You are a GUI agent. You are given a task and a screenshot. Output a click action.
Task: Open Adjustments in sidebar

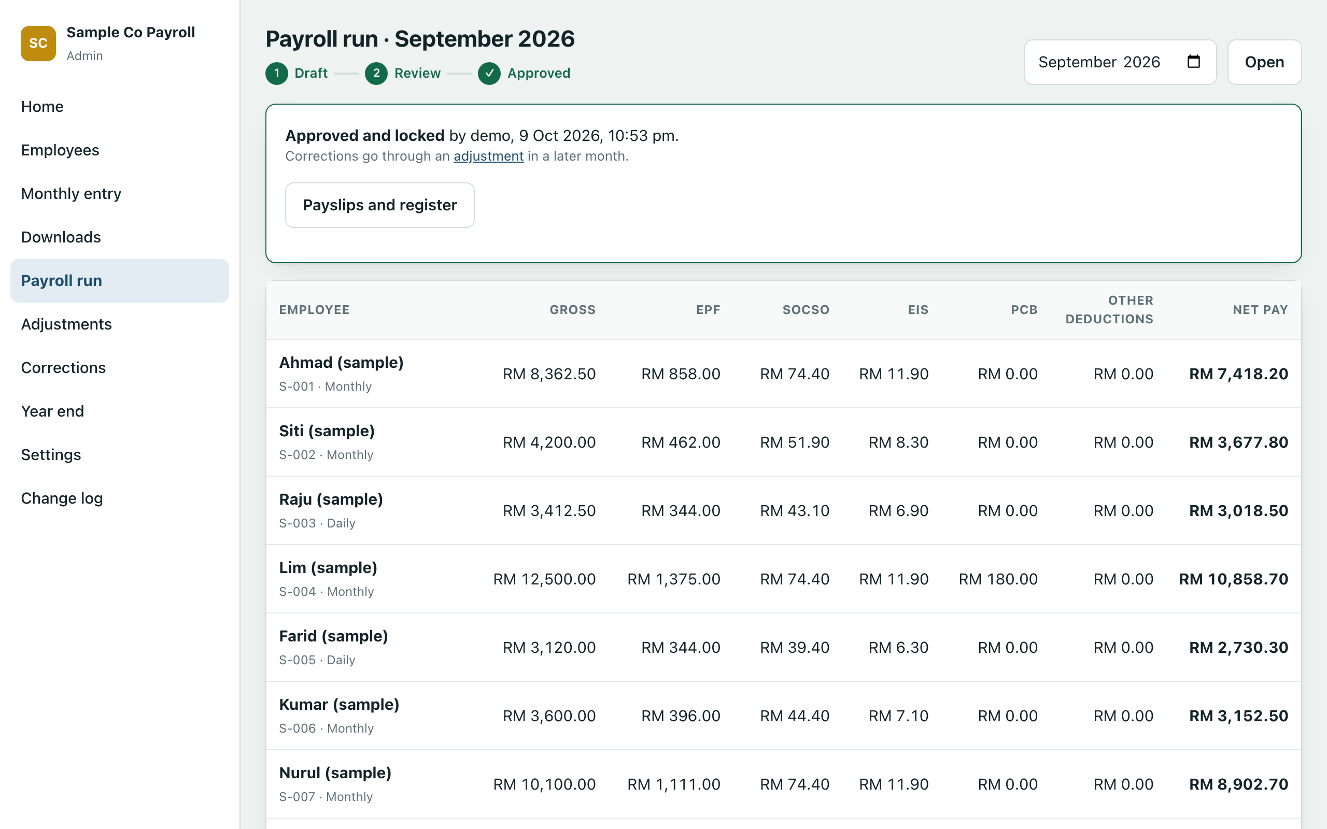coord(120,324)
